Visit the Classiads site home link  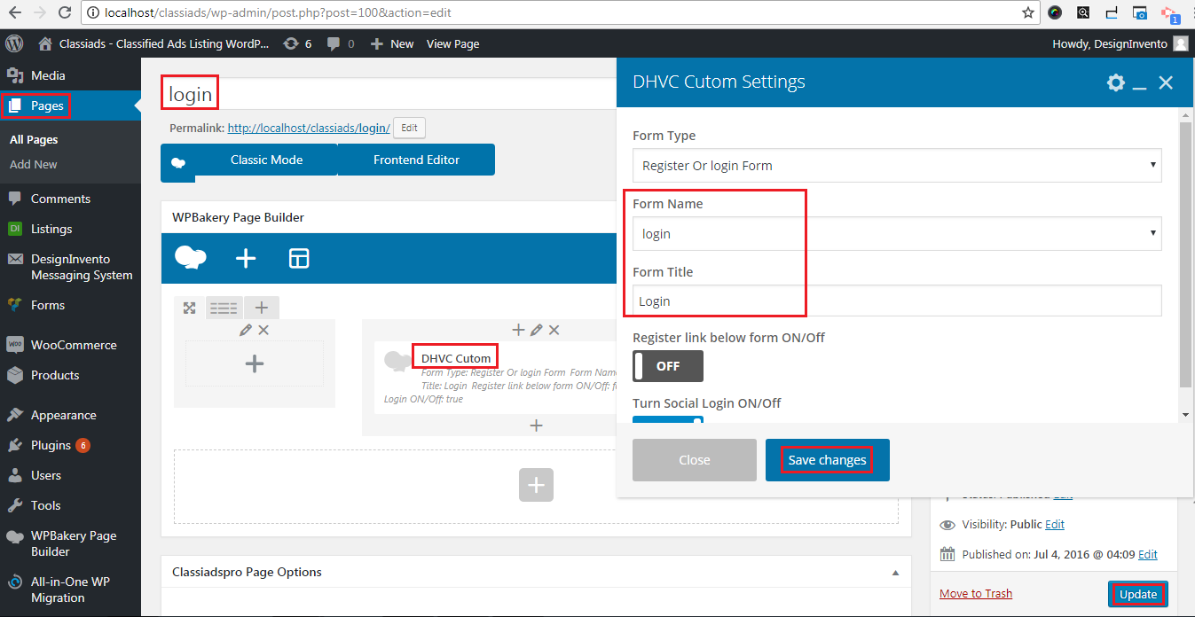click(x=153, y=43)
